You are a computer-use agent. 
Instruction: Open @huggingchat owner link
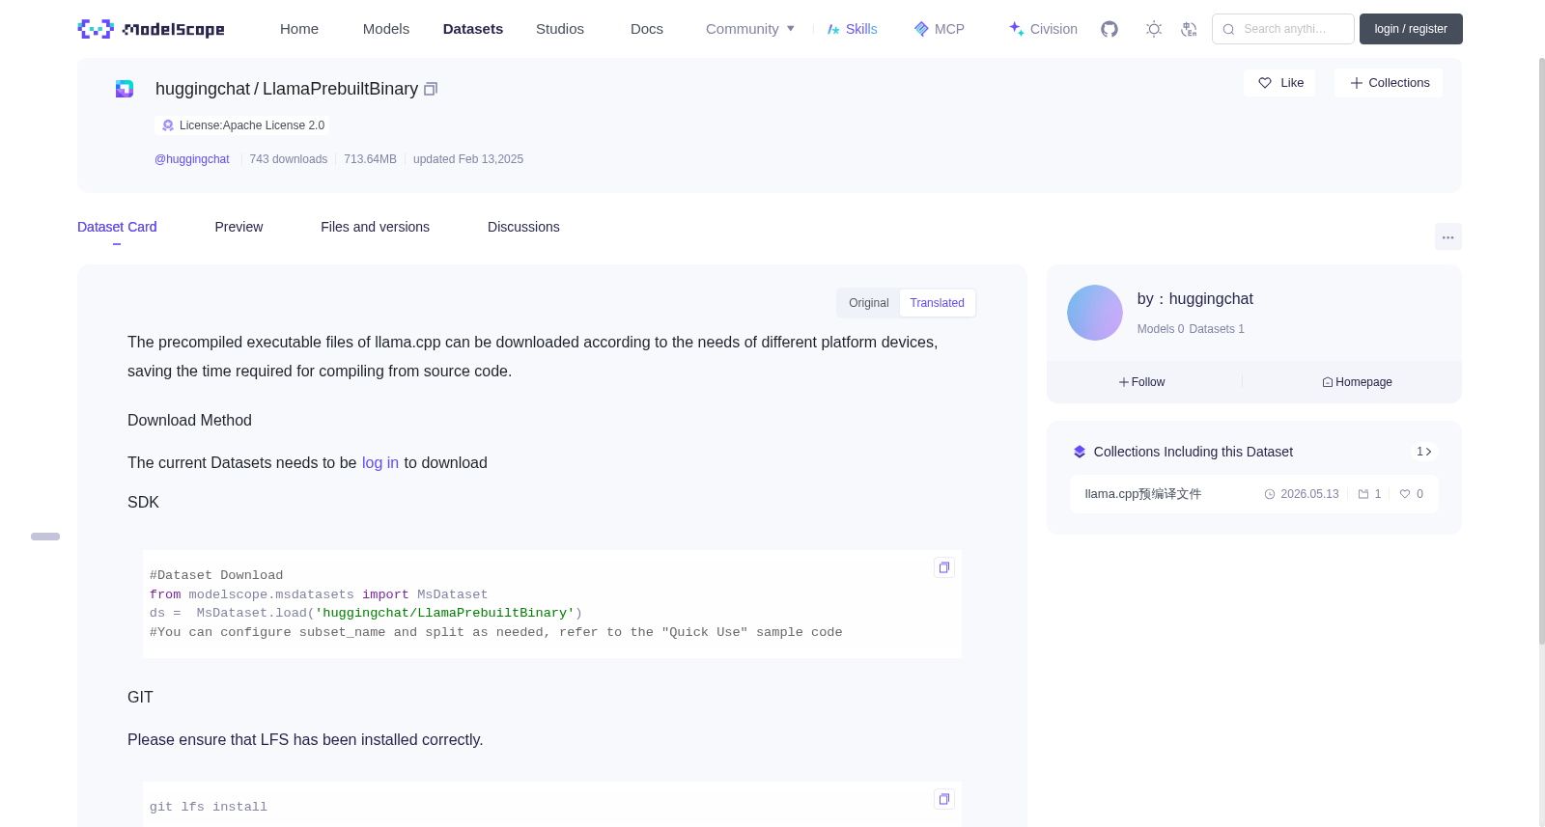point(192,159)
